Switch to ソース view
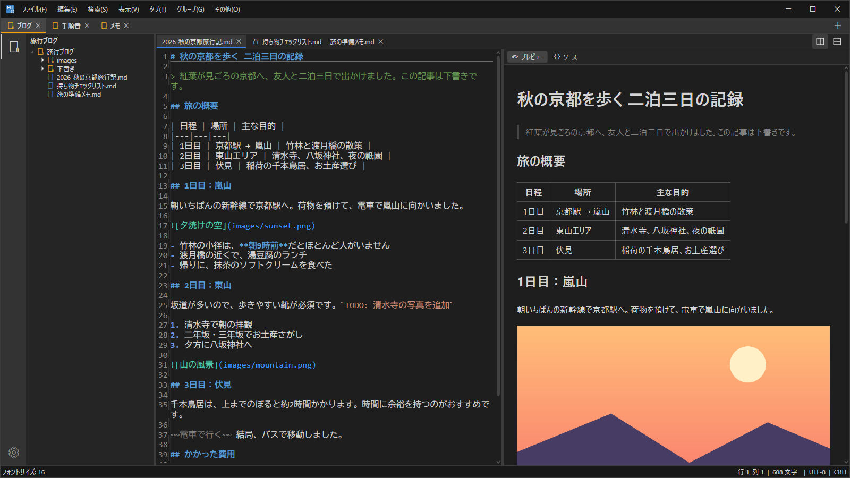 565,57
